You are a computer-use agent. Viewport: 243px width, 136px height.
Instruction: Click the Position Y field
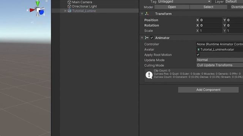coord(235,20)
